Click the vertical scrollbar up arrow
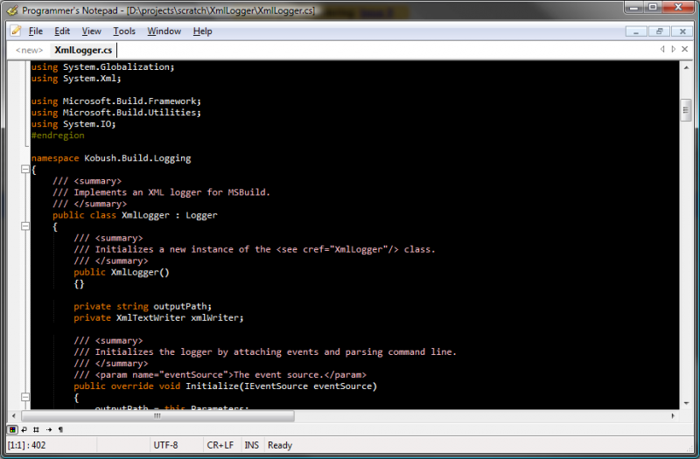700x459 pixels. click(686, 67)
